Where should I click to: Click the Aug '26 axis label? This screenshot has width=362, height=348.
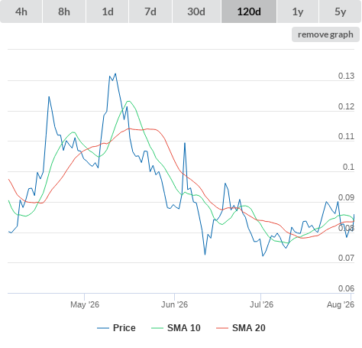coord(341,304)
